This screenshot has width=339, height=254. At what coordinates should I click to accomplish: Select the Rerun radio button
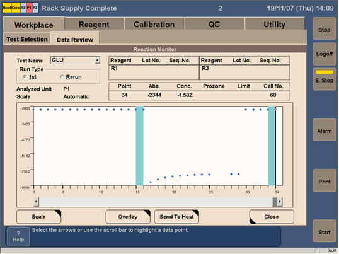coord(62,77)
